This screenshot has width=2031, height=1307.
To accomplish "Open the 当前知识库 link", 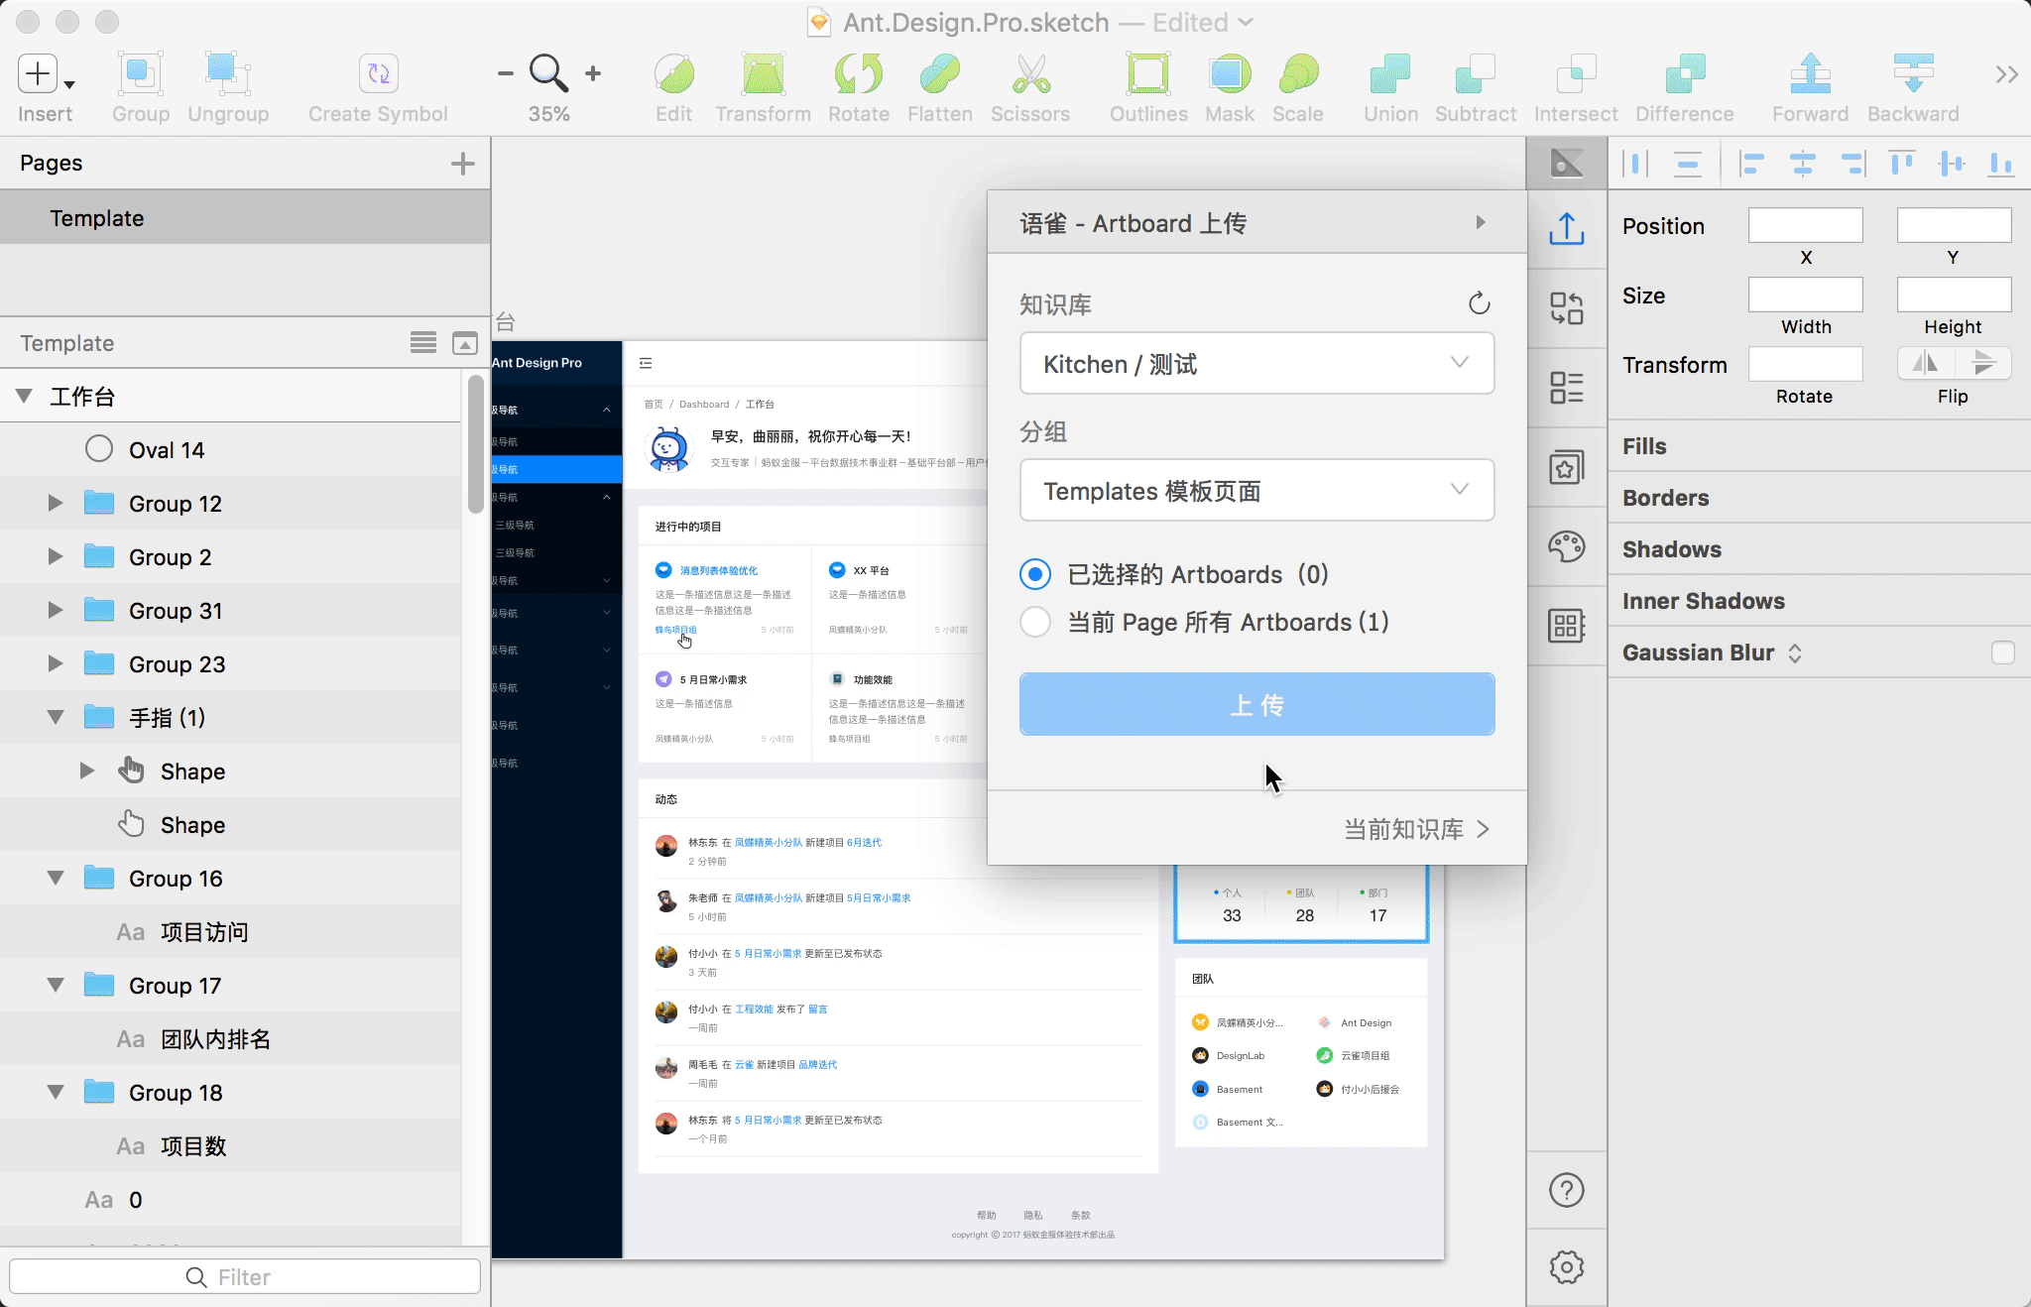I will [1415, 829].
